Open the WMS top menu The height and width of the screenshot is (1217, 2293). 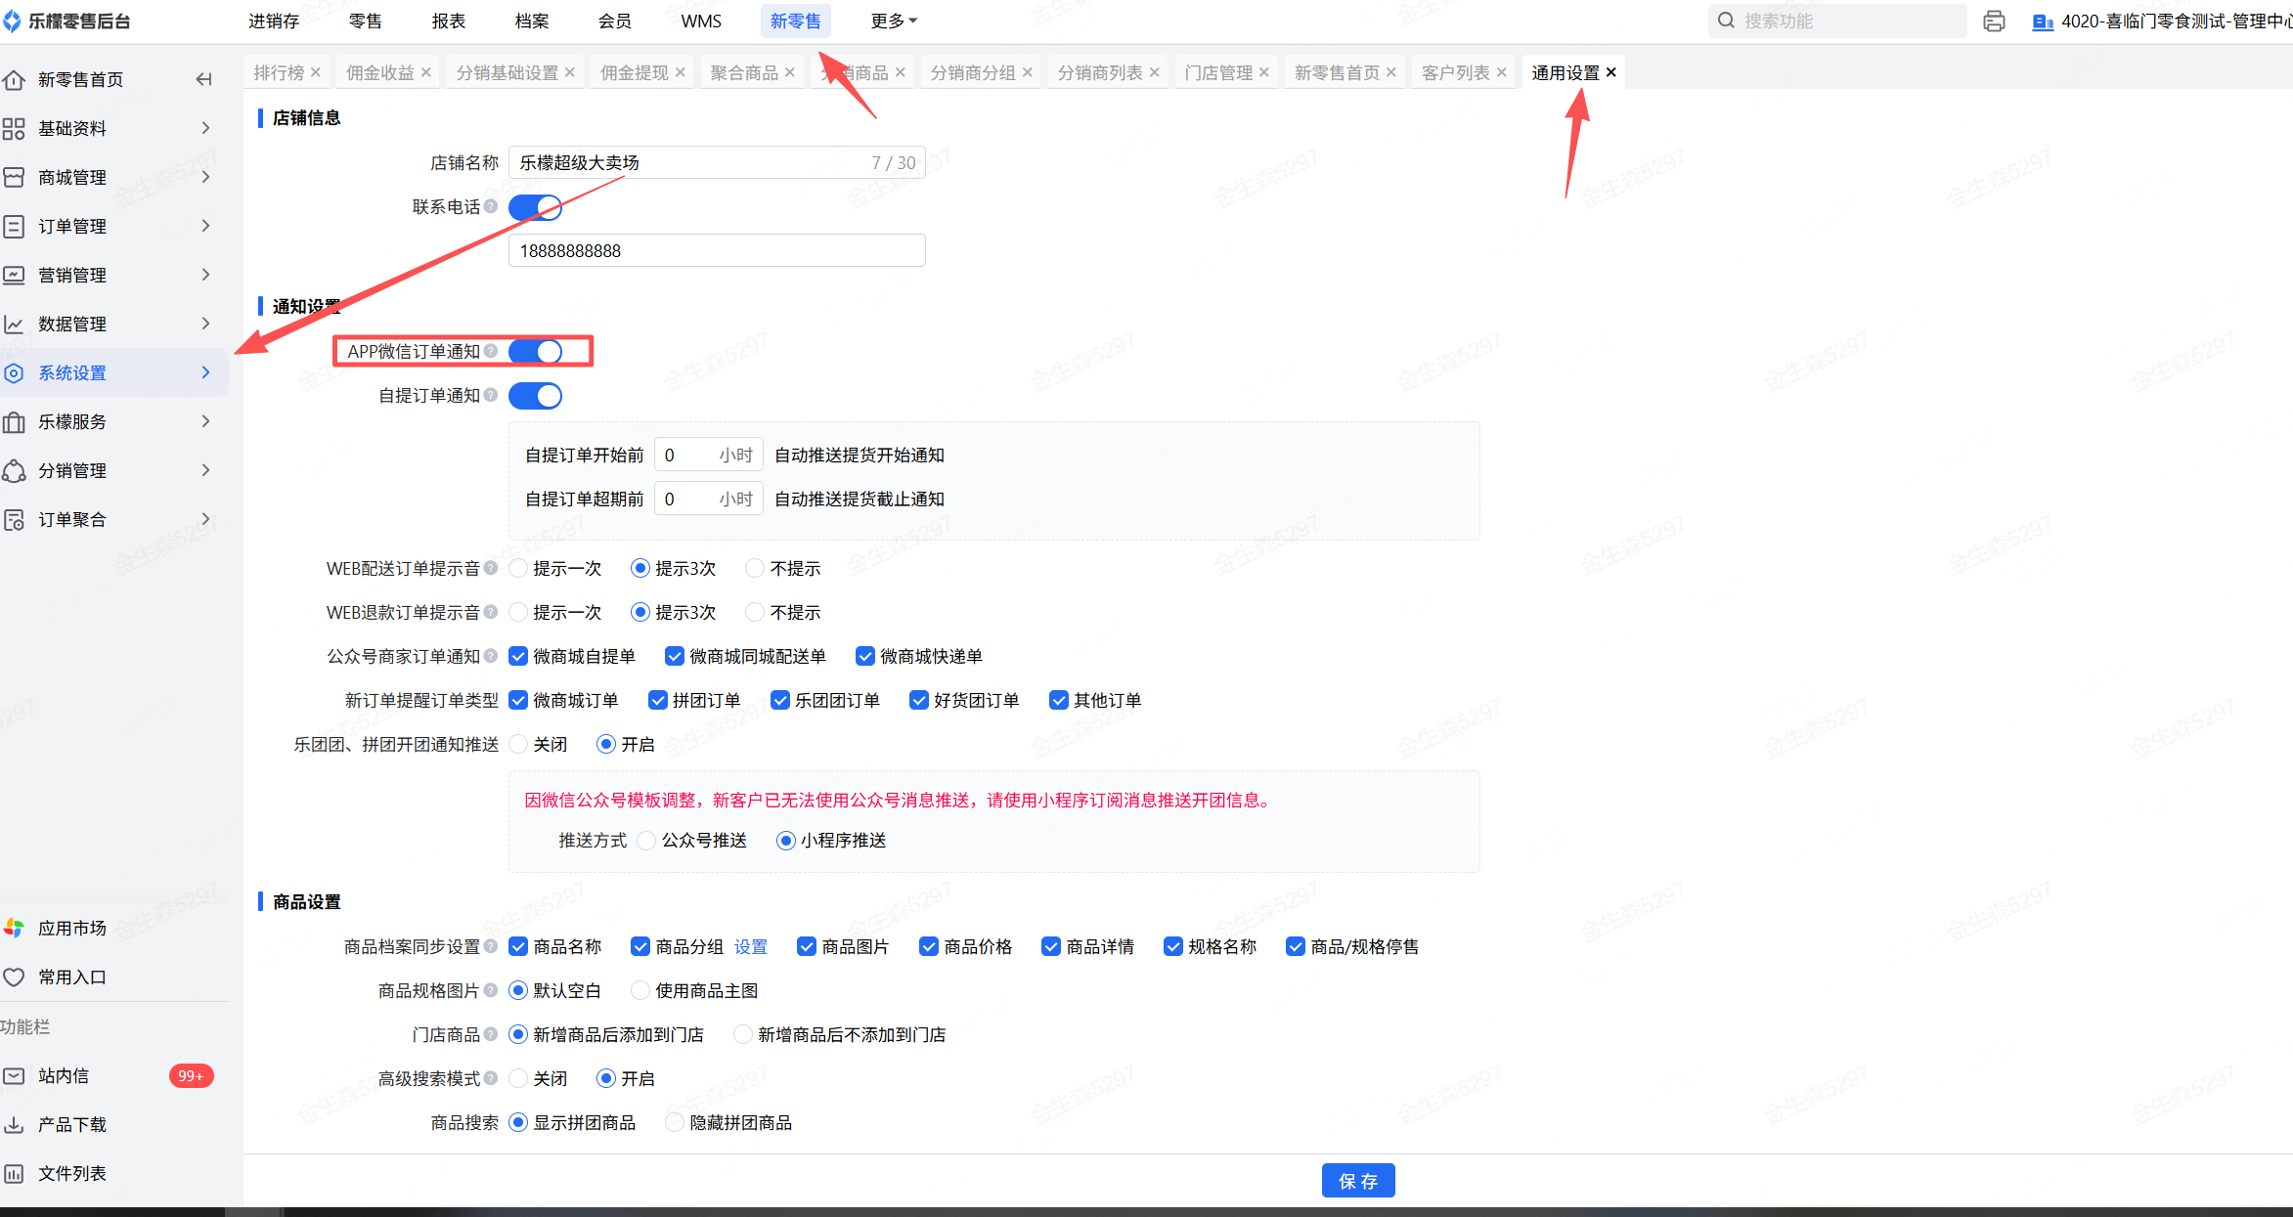click(x=700, y=21)
